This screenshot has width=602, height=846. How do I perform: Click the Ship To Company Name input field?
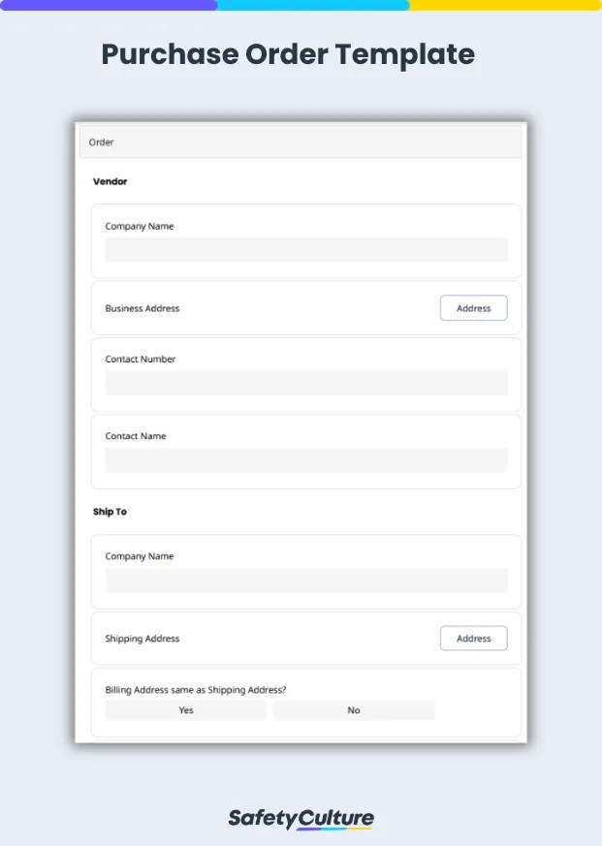[305, 580]
